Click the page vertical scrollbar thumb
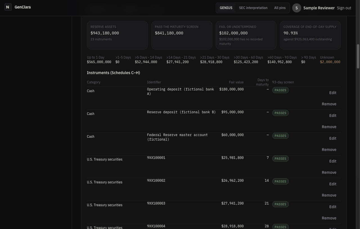This screenshot has height=229, width=360. pos(358,56)
